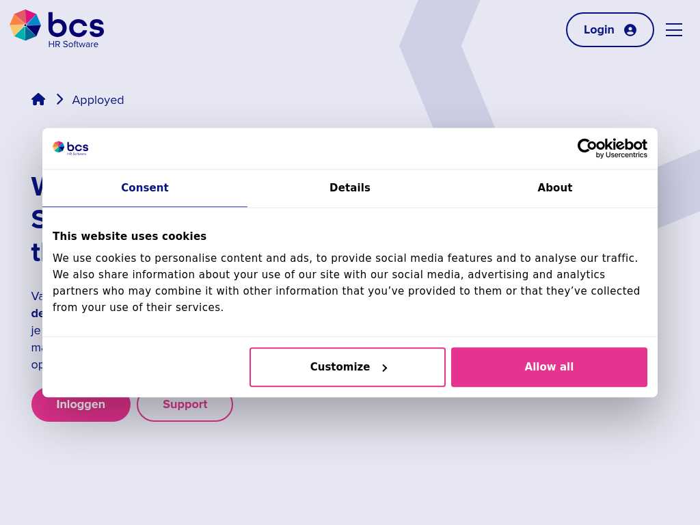Open the hamburger navigation menu
The width and height of the screenshot is (700, 525).
pos(674,30)
